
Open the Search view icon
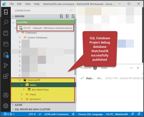(6, 22)
